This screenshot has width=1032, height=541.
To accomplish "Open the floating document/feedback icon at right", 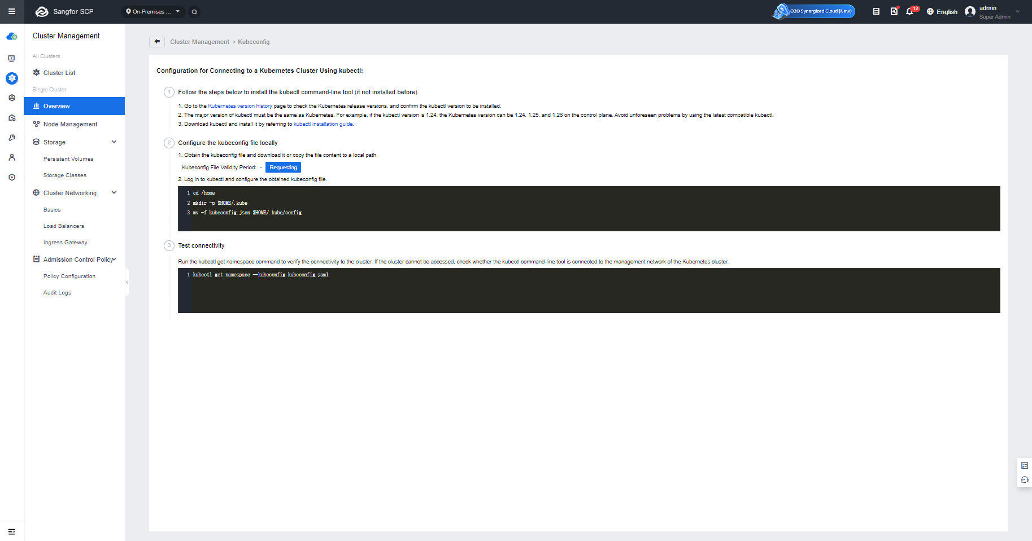I will pos(1025,465).
